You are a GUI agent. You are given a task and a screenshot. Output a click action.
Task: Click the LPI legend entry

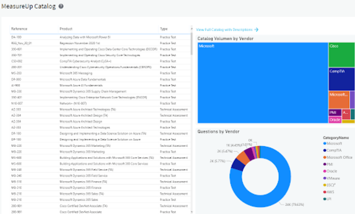tap(327, 199)
